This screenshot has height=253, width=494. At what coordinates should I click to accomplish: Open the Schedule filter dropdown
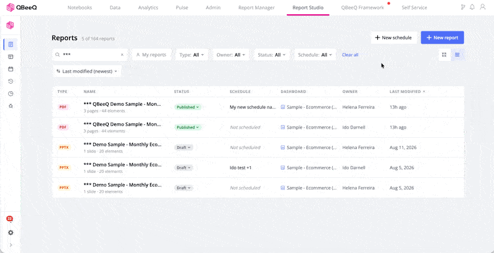[x=315, y=55]
